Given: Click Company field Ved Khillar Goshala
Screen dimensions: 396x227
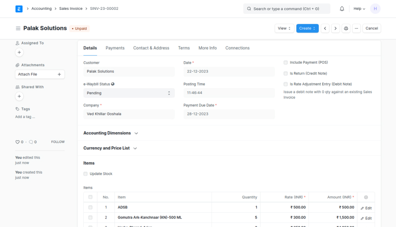Looking at the screenshot, I should (x=129, y=114).
